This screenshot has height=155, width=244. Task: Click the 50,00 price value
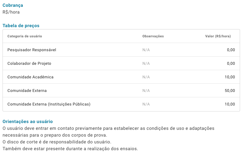(x=230, y=91)
